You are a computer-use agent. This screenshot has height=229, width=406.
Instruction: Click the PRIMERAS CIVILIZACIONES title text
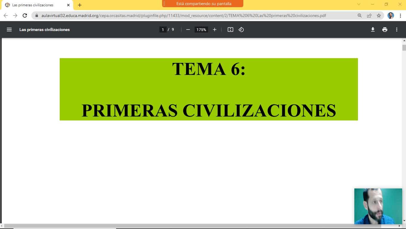pyautogui.click(x=209, y=110)
